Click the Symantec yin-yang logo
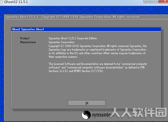This screenshot has height=122, width=168. (86, 115)
